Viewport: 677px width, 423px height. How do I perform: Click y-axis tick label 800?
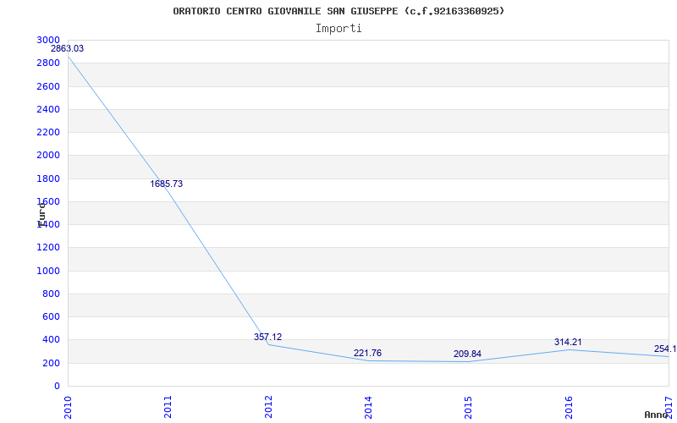(51, 294)
